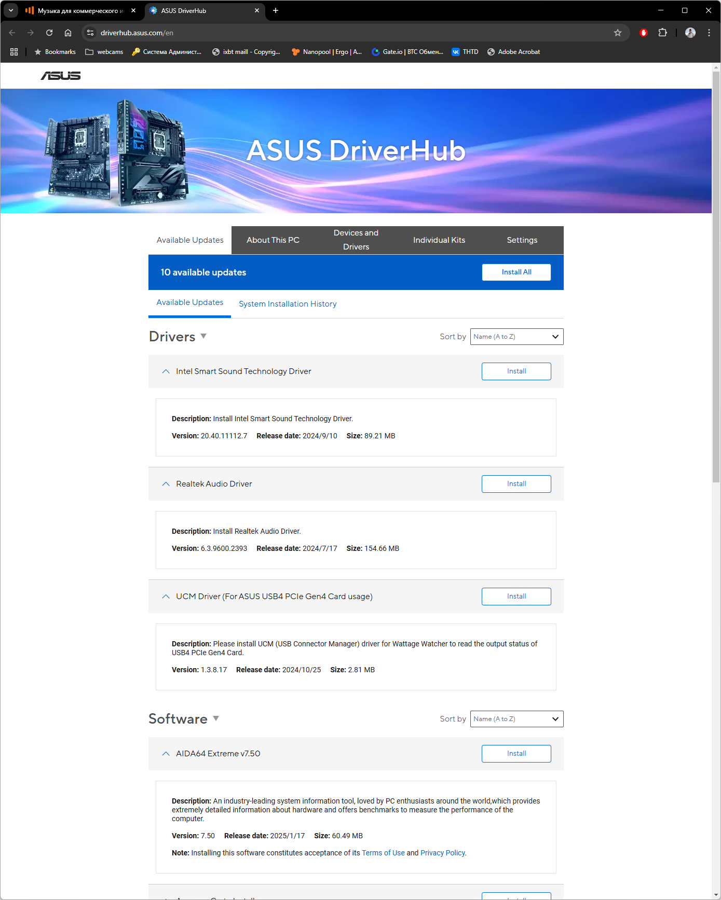Click the page vertical scrollbar thumb
Viewport: 721px width, 900px height.
[716, 278]
